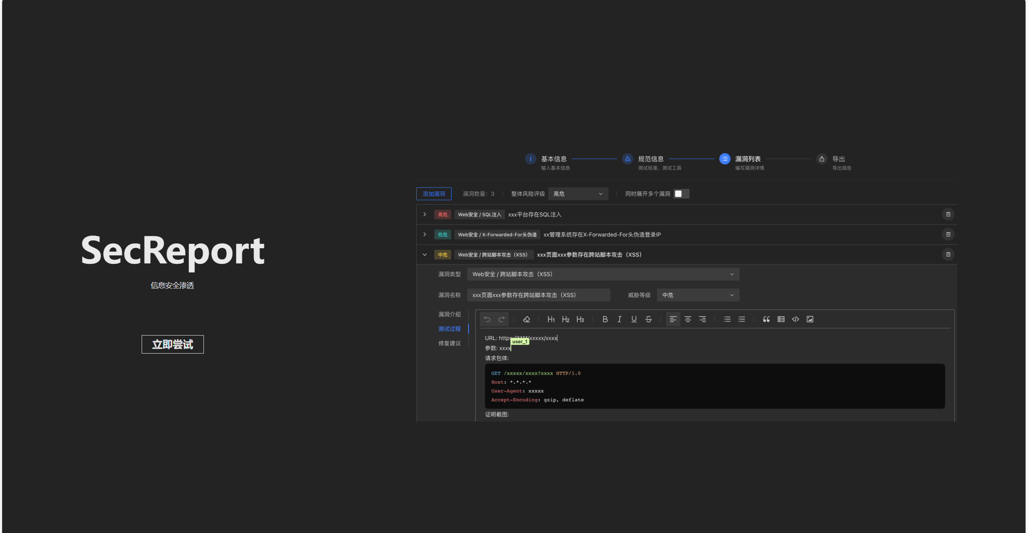The height and width of the screenshot is (533, 1028).
Task: Insert a bullet list
Action: pos(727,319)
